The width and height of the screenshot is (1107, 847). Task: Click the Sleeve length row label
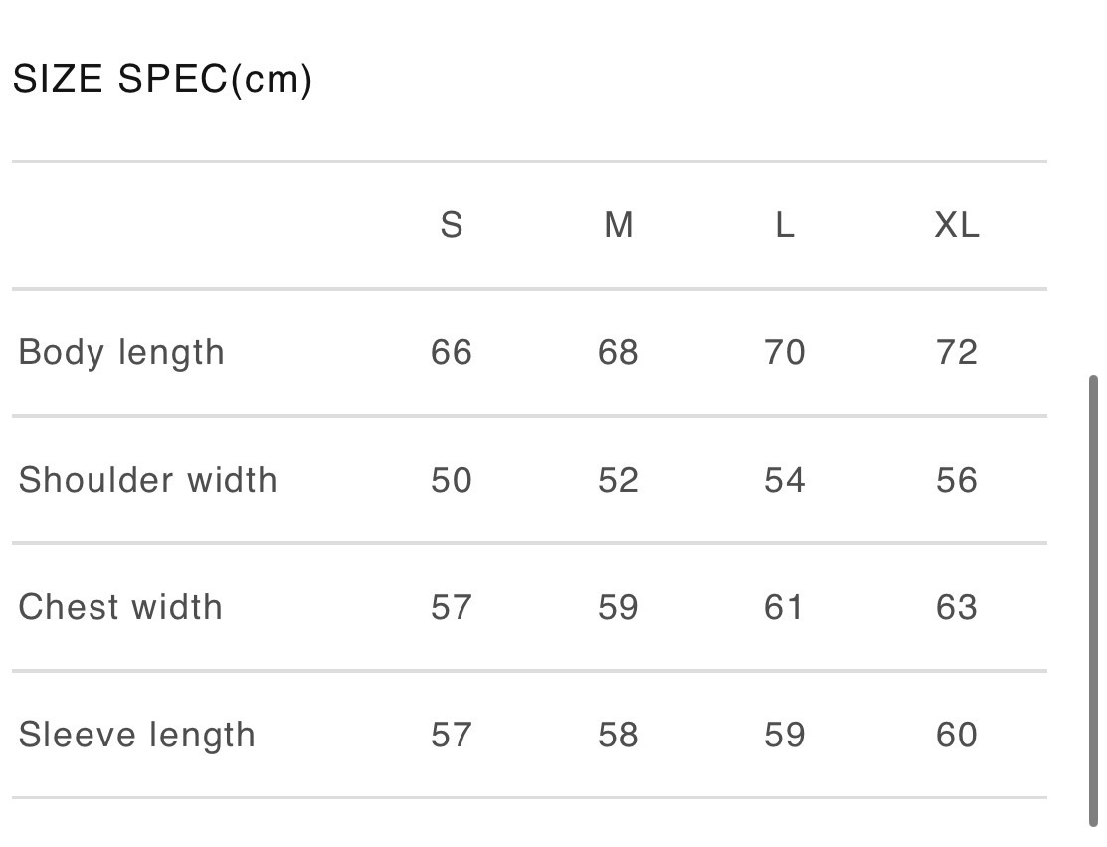tap(137, 736)
